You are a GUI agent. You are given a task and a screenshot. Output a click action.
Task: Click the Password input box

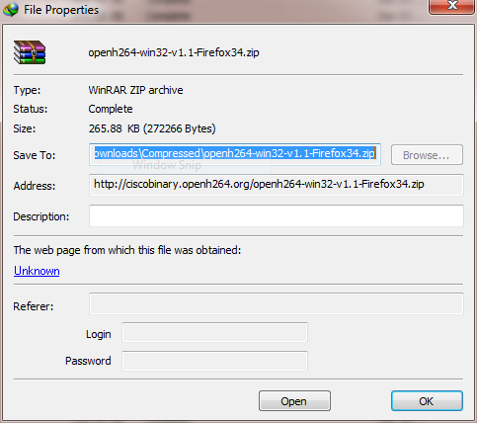(214, 361)
